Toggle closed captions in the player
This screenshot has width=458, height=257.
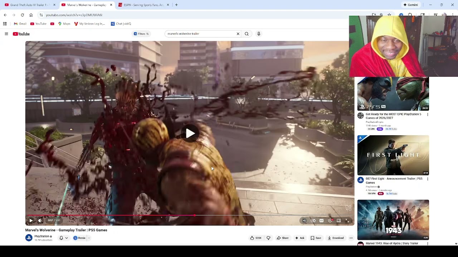[321, 221]
